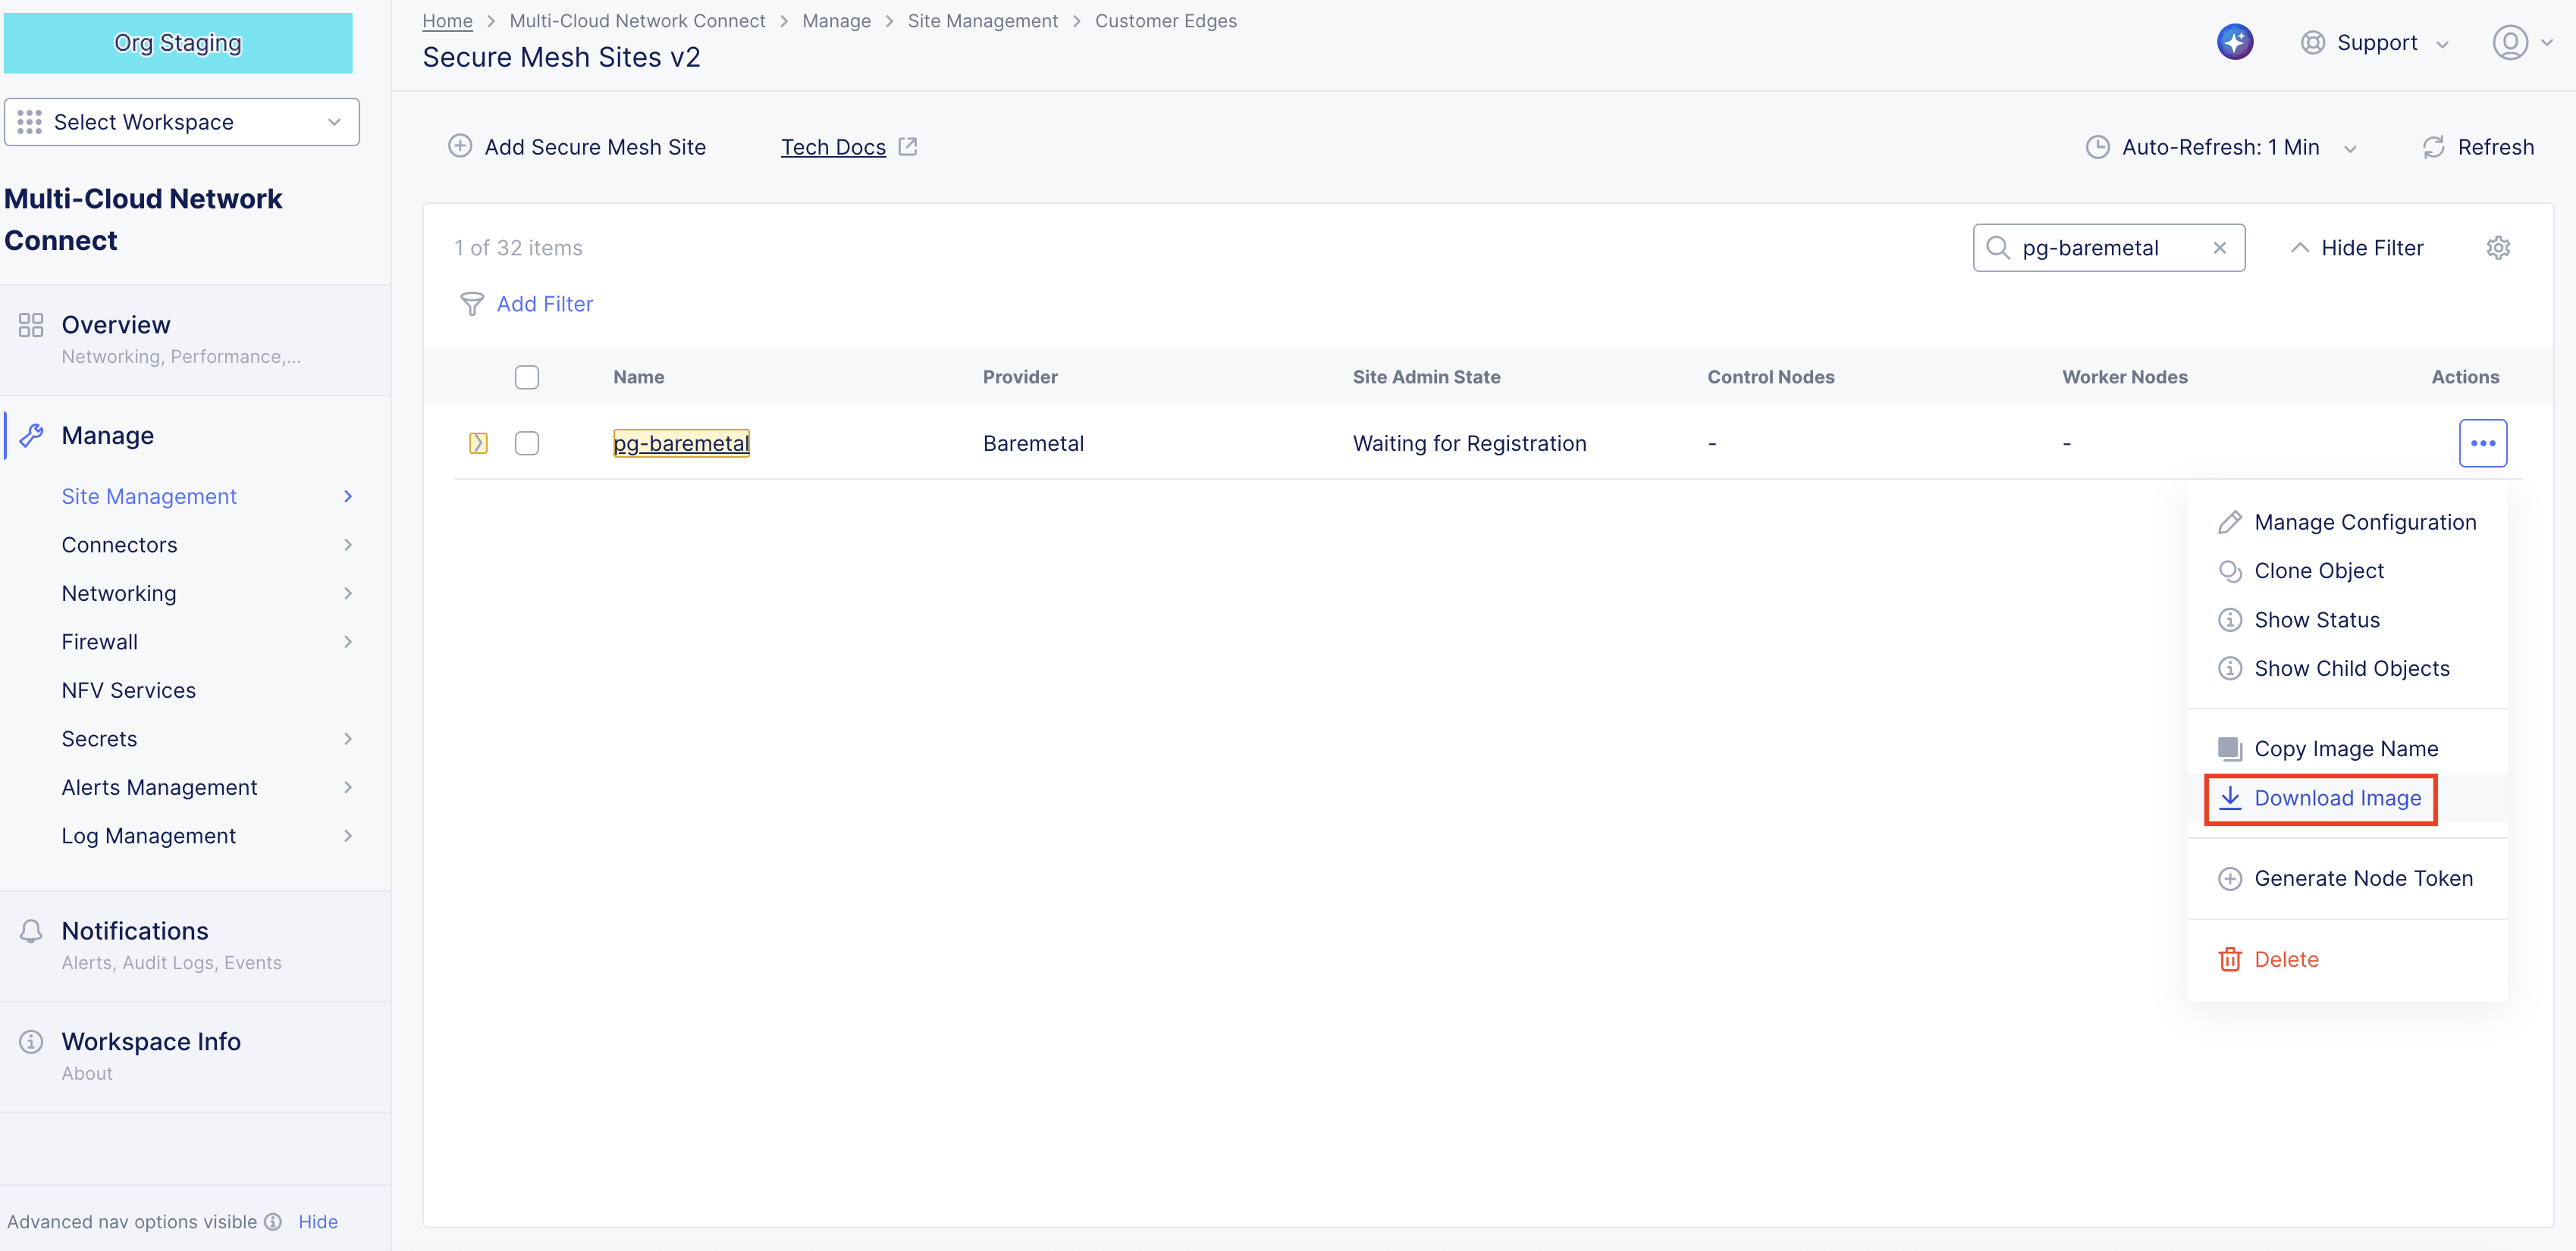Click the AI assistant sparkle icon
The width and height of the screenshot is (2576, 1251).
[x=2234, y=42]
